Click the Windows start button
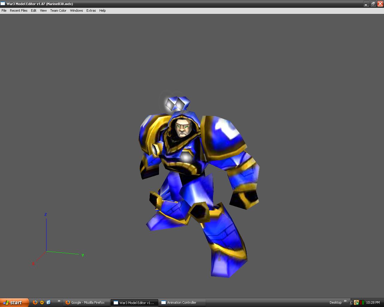384x307 pixels. pos(14,303)
